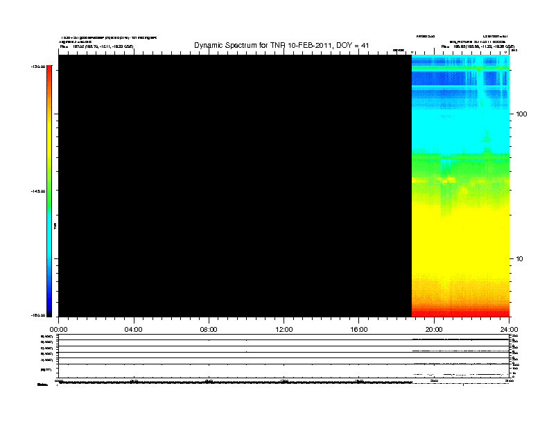Click the 20:00 time axis label
Viewport: 549px width, 424px height.
click(434, 330)
